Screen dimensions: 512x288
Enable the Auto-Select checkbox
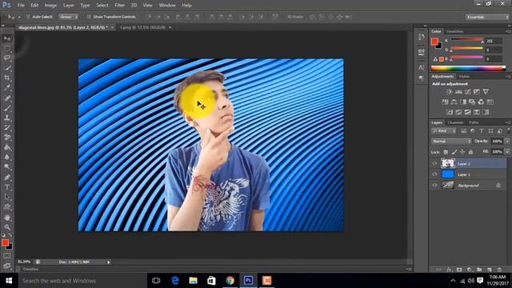click(28, 17)
